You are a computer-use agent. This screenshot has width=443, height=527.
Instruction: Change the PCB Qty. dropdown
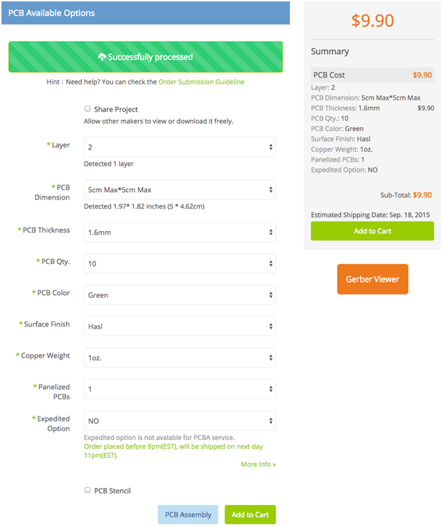[179, 263]
